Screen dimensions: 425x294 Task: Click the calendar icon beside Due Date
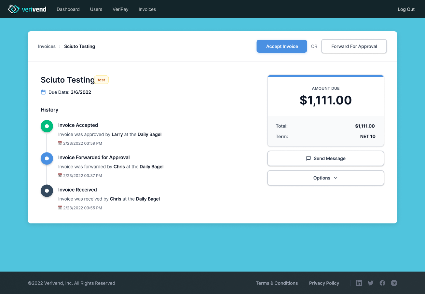pyautogui.click(x=43, y=92)
